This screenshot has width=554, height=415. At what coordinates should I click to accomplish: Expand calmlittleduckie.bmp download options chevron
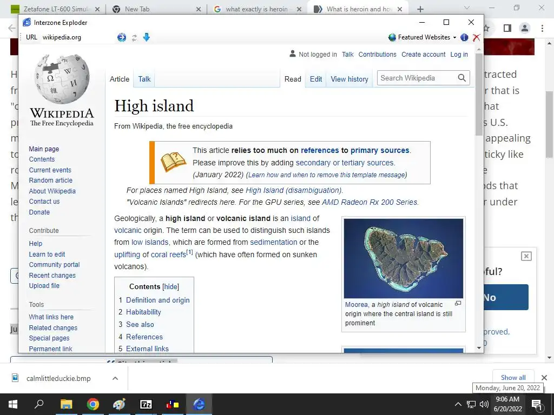coord(115,378)
